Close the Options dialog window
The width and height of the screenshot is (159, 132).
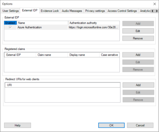click(154, 4)
